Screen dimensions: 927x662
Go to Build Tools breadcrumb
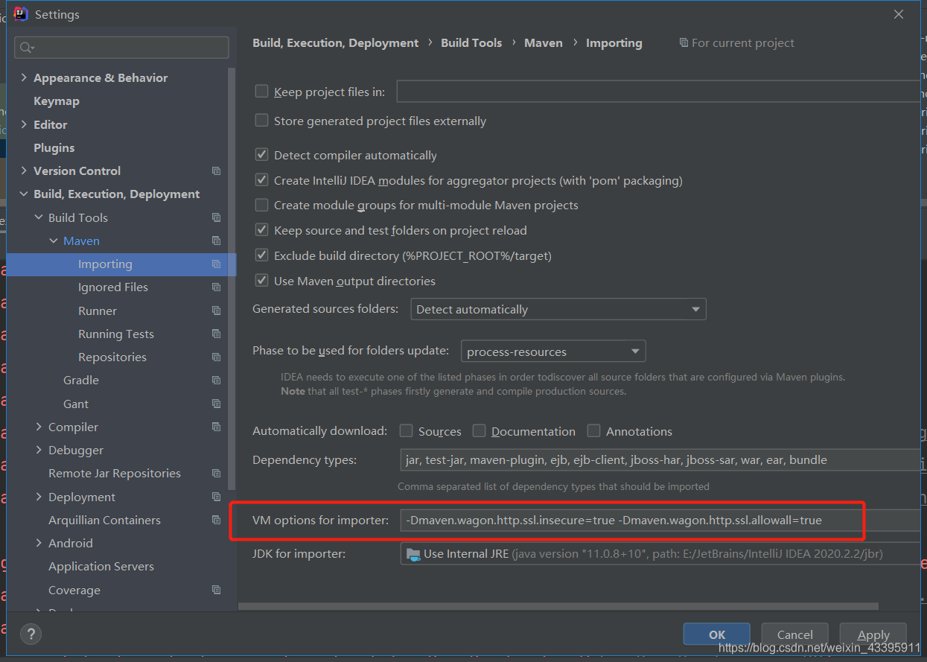[x=471, y=42]
